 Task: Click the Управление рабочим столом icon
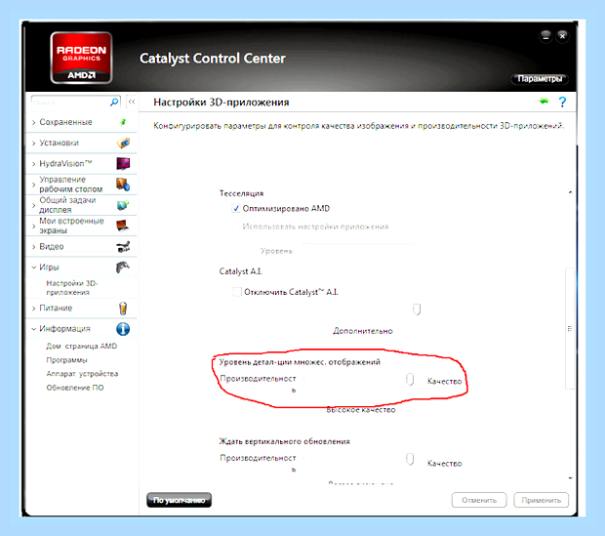coord(123,185)
